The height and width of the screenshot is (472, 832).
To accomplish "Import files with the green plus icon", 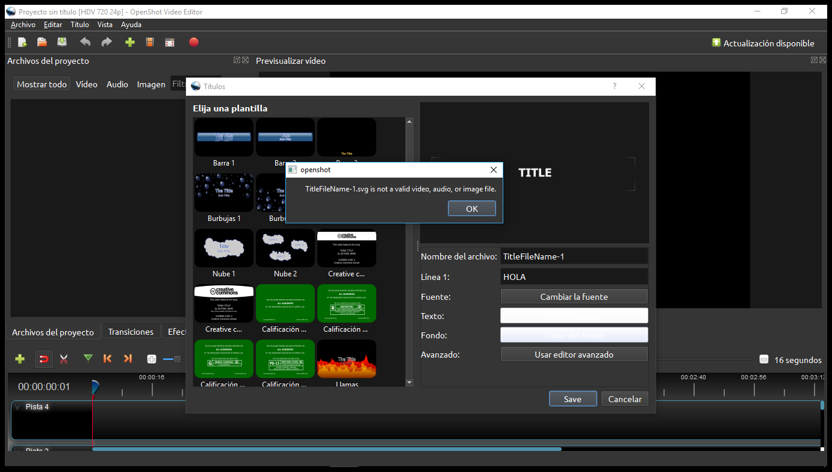I will tap(129, 42).
